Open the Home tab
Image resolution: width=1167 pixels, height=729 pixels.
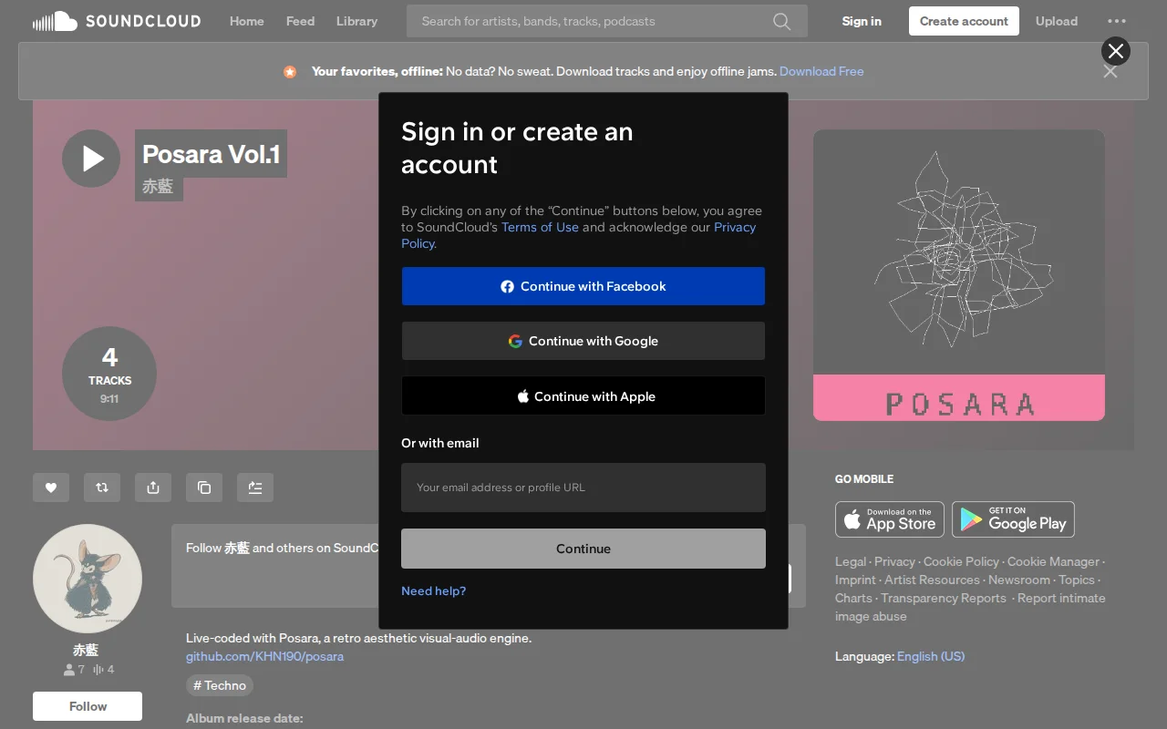click(247, 21)
